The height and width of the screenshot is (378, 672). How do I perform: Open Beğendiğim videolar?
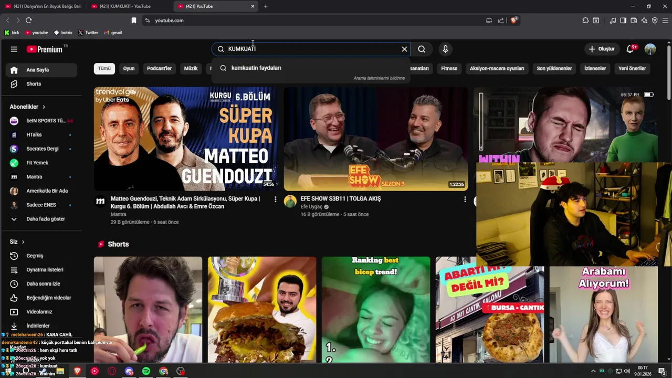click(x=41, y=298)
